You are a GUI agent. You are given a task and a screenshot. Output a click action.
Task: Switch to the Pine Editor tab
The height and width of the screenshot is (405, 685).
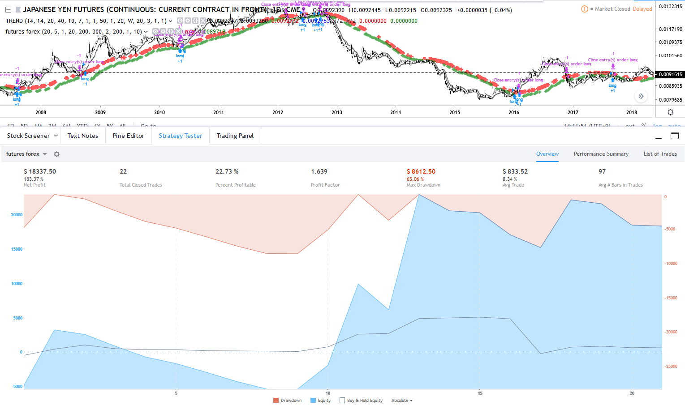[128, 136]
